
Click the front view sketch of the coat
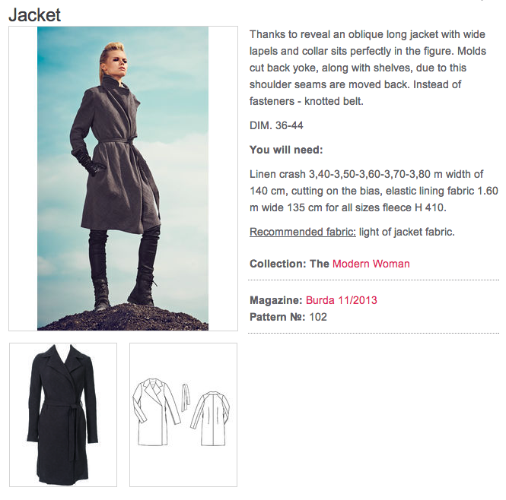coord(156,413)
